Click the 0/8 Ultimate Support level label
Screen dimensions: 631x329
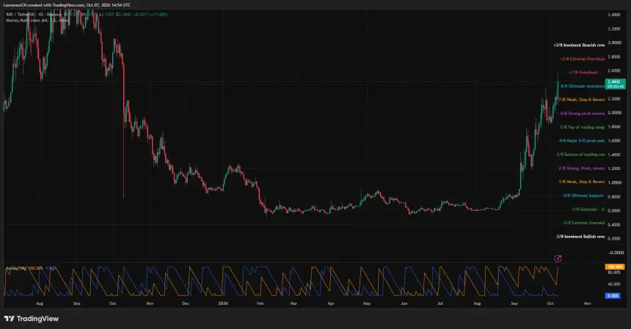[584, 195]
